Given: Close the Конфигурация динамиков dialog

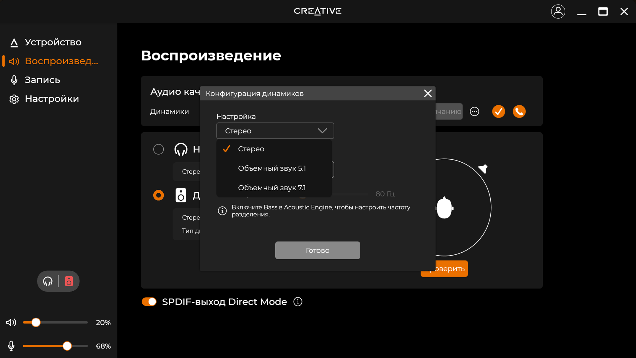Looking at the screenshot, I should coord(427,94).
